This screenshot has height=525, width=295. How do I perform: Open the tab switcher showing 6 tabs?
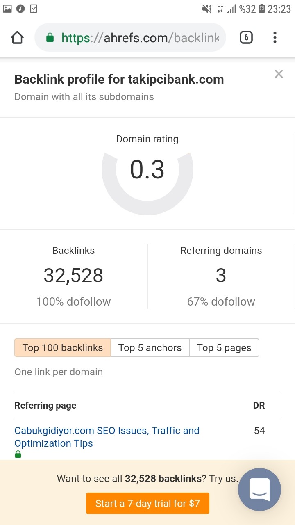246,38
